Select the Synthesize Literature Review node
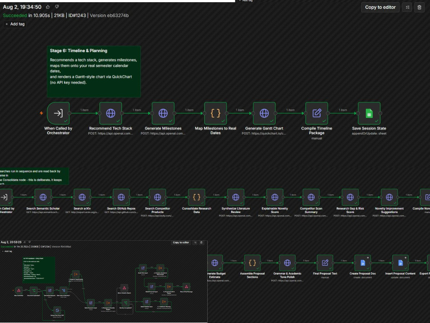430x323 pixels. coord(236,197)
